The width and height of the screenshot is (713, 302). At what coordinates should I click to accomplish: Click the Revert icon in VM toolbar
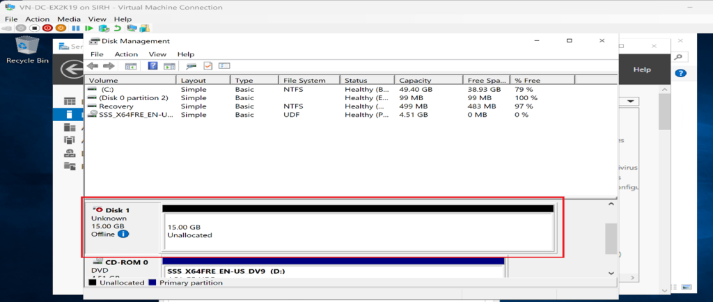[118, 29]
